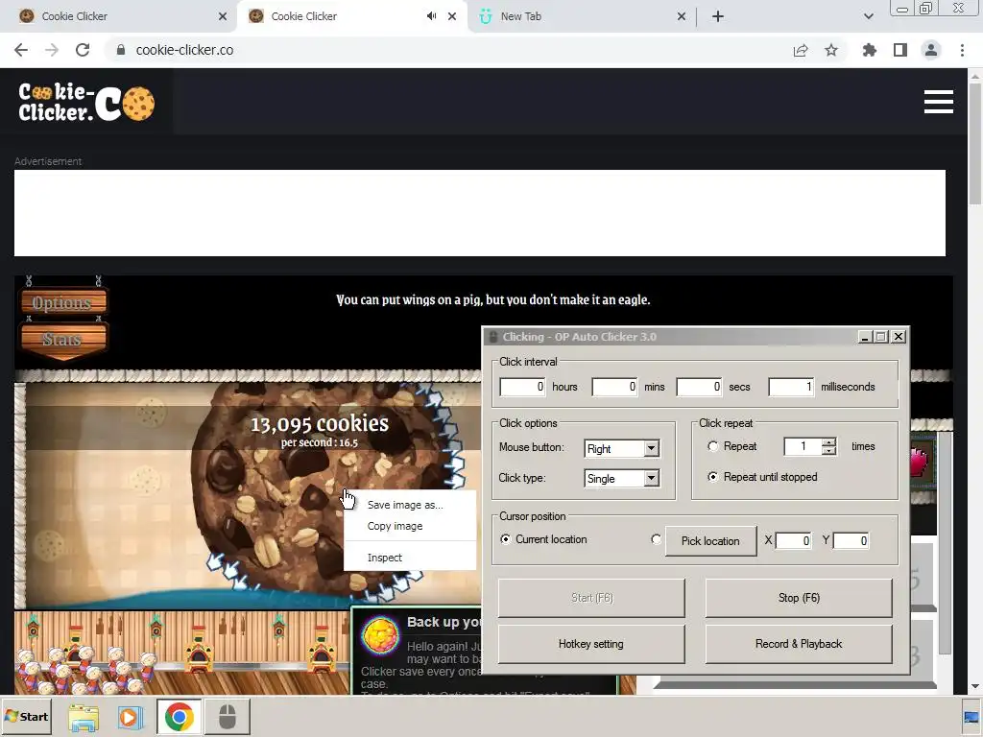The height and width of the screenshot is (737, 983).
Task: Open OP Auto Clicker mouse taskbar icon
Action: point(227,716)
